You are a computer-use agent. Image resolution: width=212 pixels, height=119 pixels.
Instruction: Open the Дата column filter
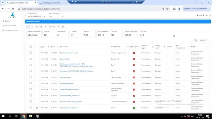point(48,47)
